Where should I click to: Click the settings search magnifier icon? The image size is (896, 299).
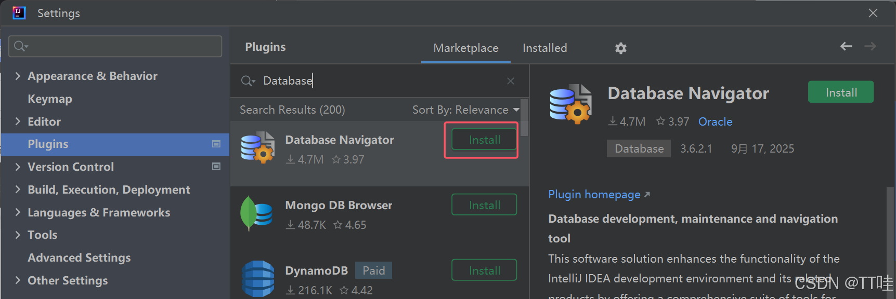20,46
